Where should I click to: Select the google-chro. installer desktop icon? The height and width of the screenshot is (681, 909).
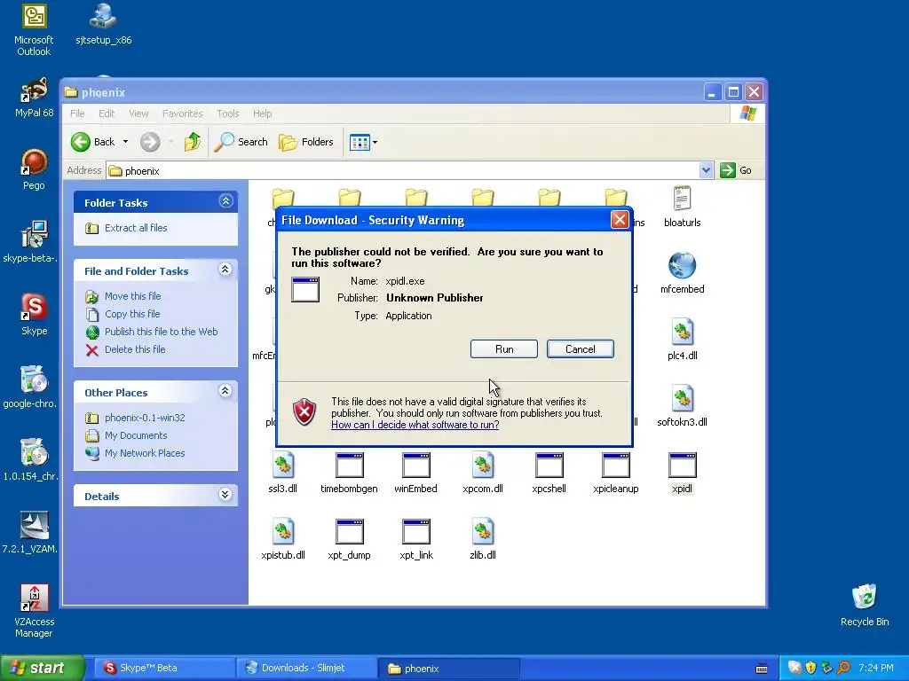32,387
